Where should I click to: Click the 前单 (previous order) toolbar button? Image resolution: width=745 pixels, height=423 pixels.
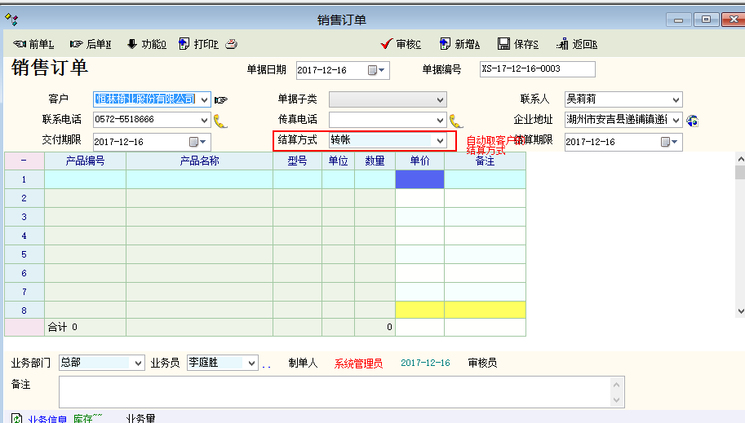33,44
